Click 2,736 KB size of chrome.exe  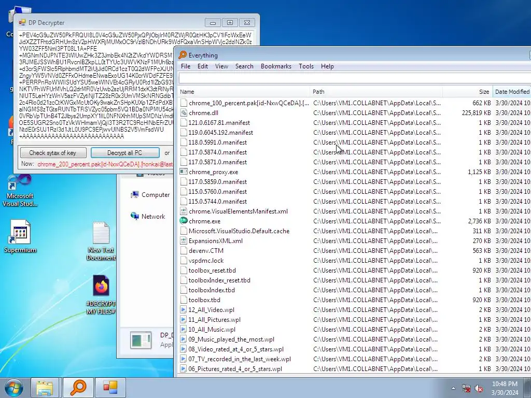(479, 221)
